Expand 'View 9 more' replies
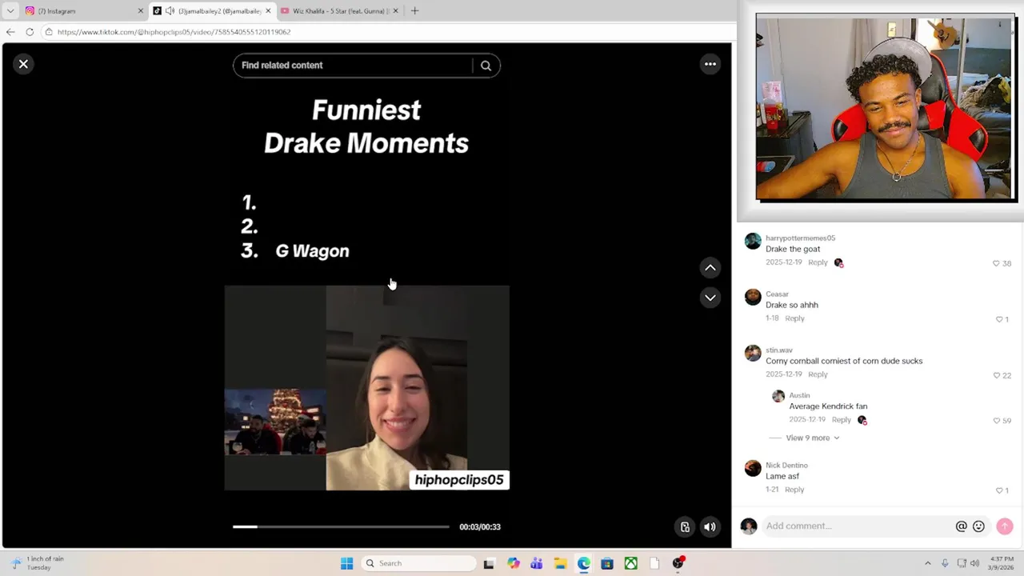 click(812, 438)
